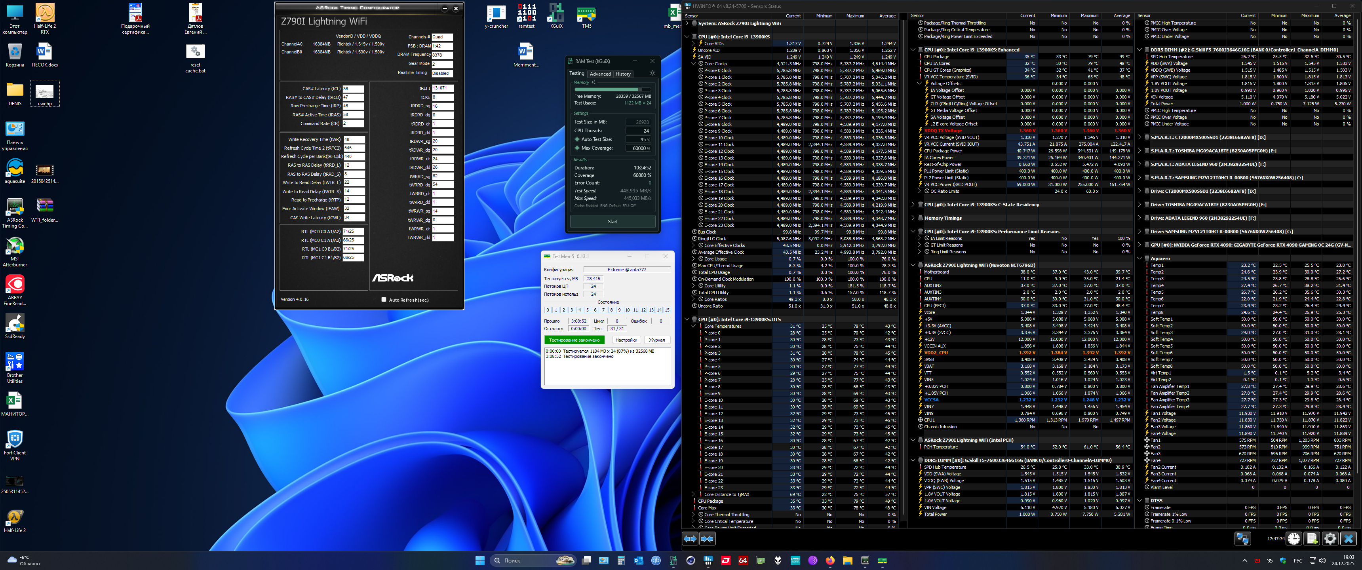Enable Auto Refresh(sec) checkbox
Image resolution: width=1362 pixels, height=570 pixels.
pos(384,300)
